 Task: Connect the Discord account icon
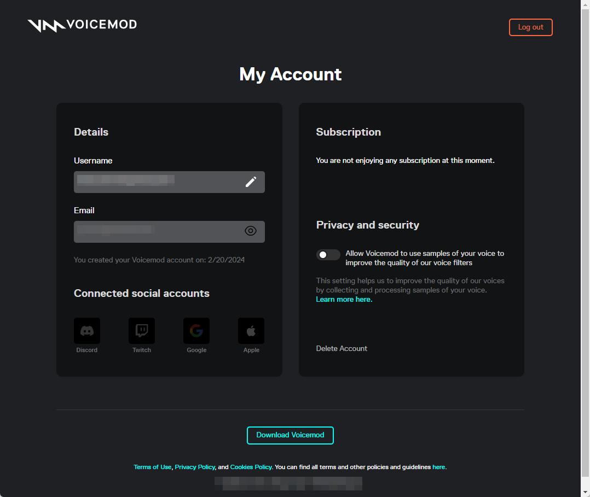click(x=87, y=331)
